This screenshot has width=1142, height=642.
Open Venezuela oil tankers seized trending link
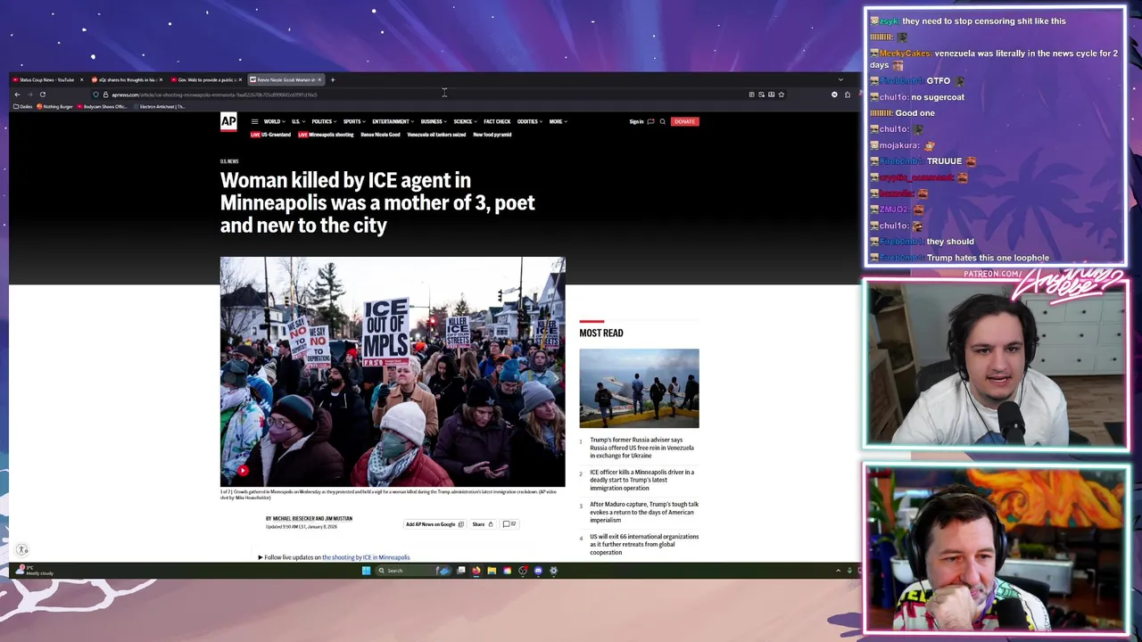pos(436,135)
